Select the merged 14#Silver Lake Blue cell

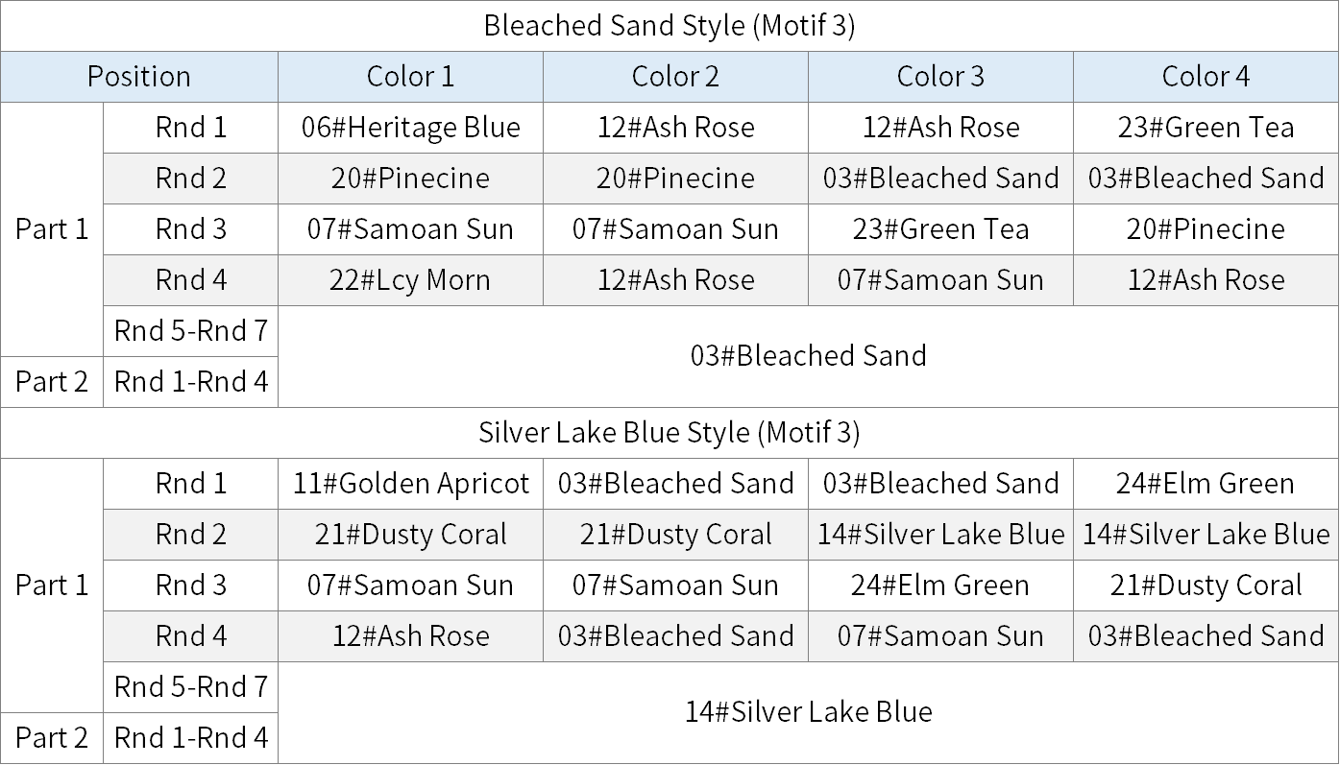808,712
